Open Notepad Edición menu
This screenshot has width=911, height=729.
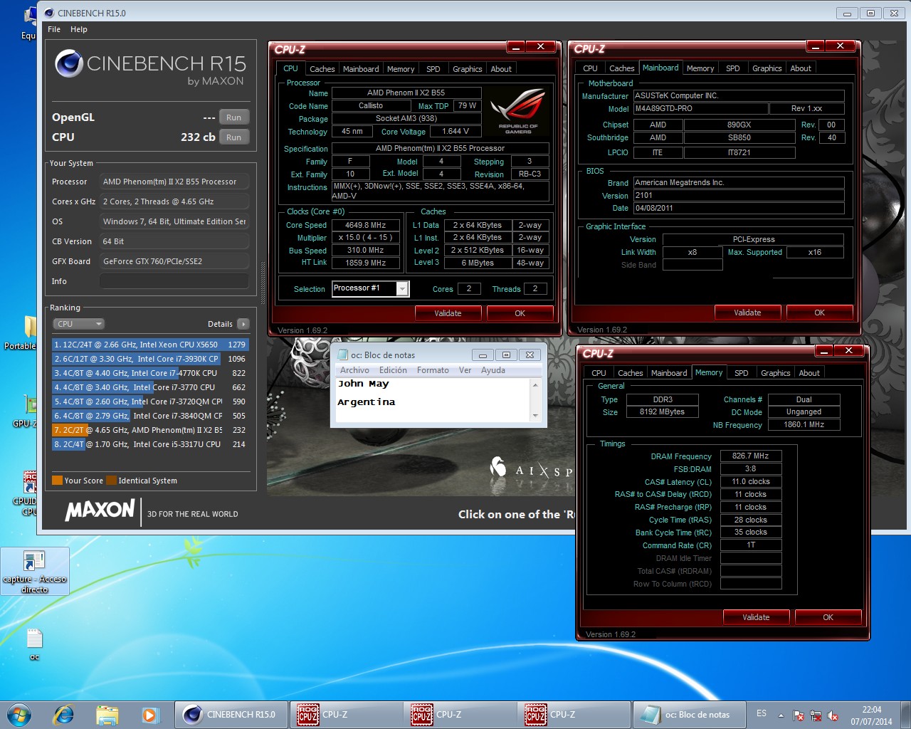tap(393, 370)
